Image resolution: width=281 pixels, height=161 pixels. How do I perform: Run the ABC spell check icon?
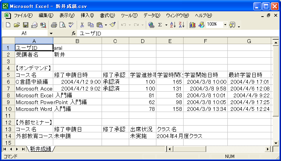[71, 25]
